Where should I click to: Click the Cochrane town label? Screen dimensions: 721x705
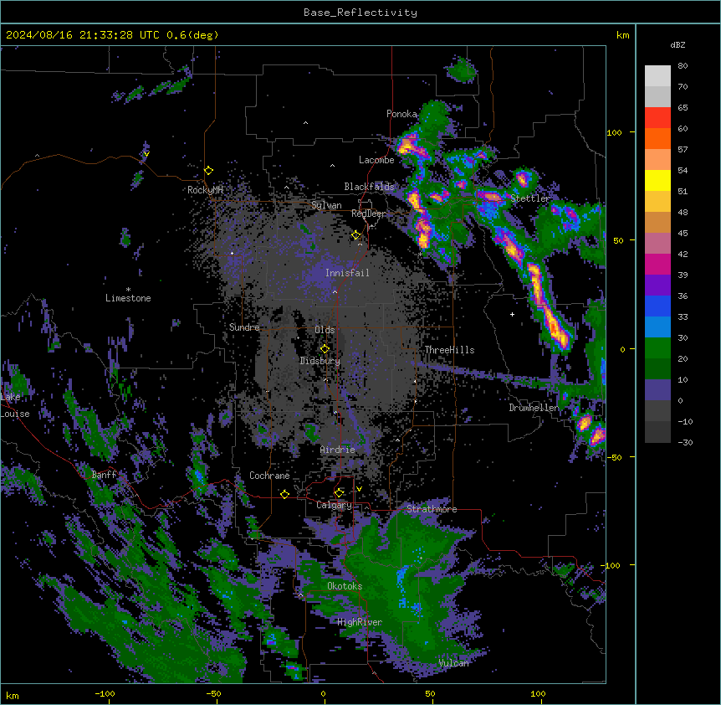[269, 476]
